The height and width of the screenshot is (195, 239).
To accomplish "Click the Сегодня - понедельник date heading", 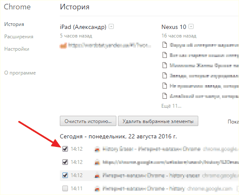I will (x=118, y=136).
